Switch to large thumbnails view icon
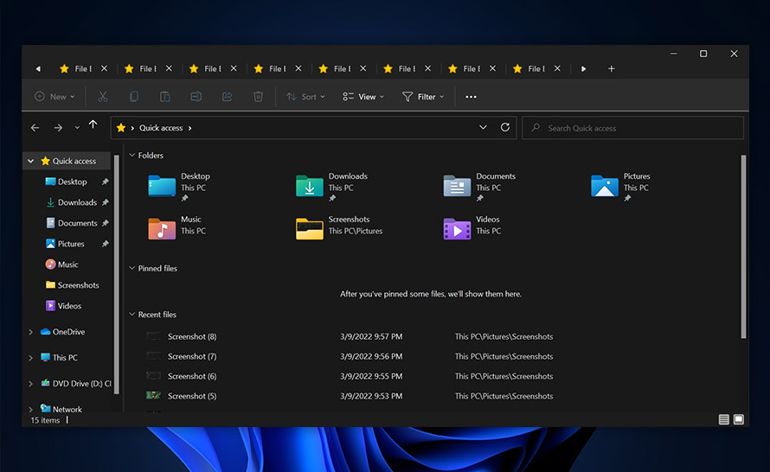 coord(739,419)
